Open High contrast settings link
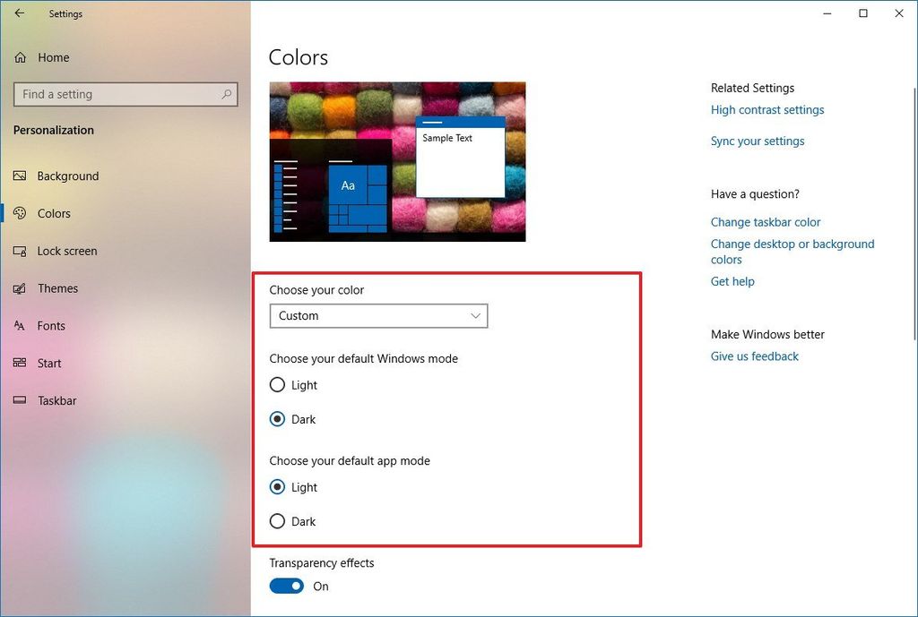The height and width of the screenshot is (617, 918). click(x=767, y=109)
